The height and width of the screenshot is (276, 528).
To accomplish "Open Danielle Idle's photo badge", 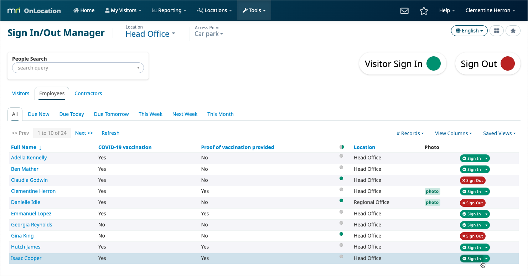I will (432, 203).
